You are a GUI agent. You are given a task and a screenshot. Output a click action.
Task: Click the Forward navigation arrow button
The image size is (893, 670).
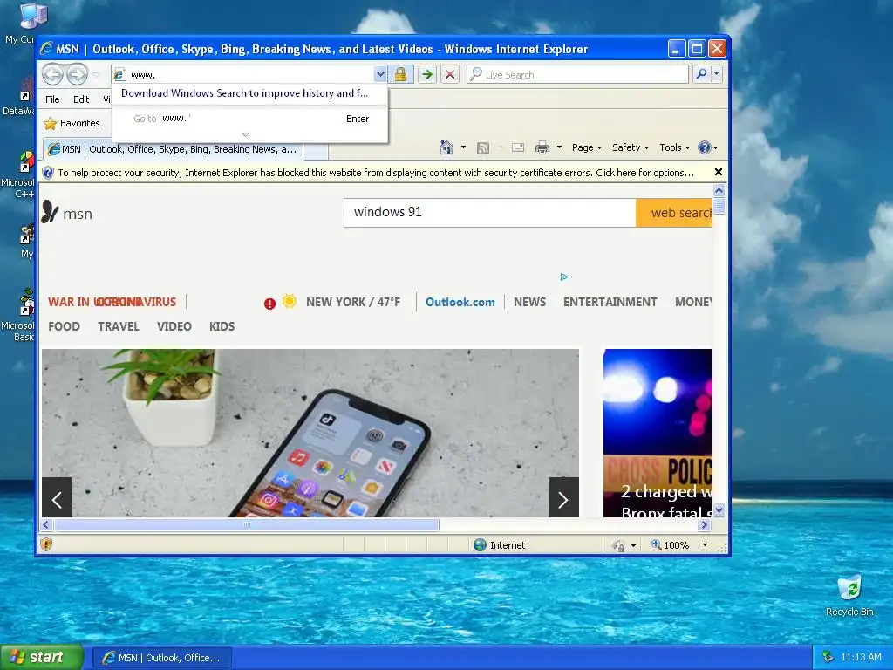[x=77, y=74]
